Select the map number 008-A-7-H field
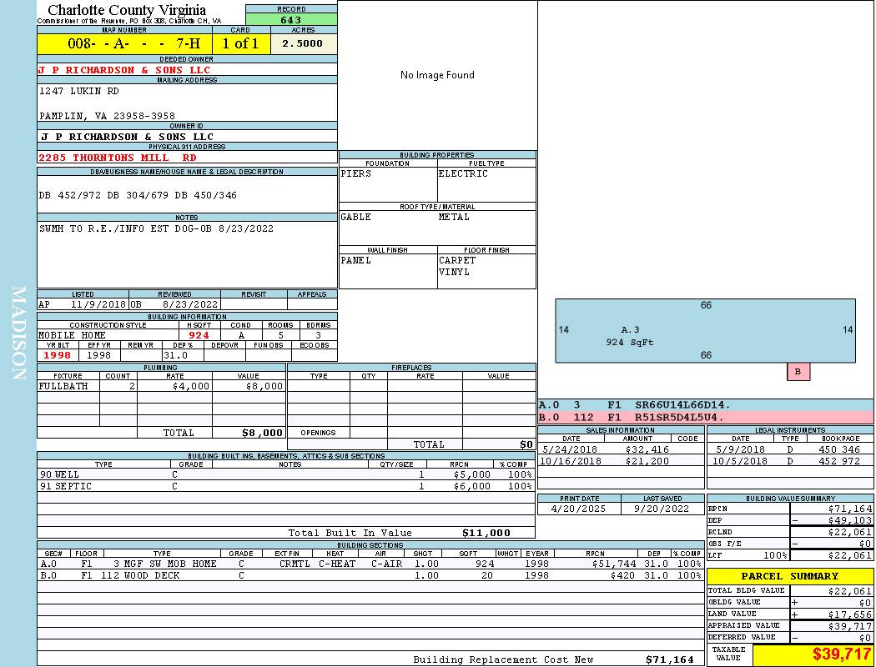 click(124, 43)
